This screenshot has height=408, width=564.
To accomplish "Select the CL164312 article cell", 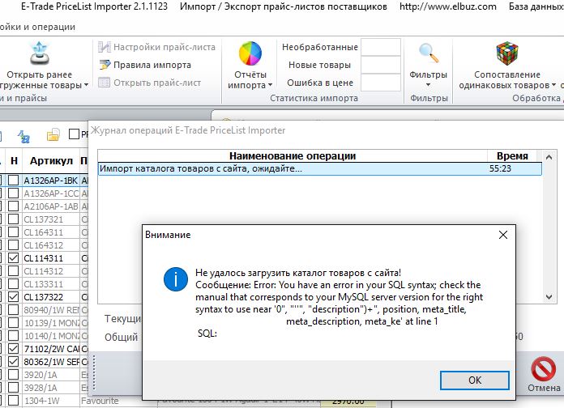I will coord(51,245).
